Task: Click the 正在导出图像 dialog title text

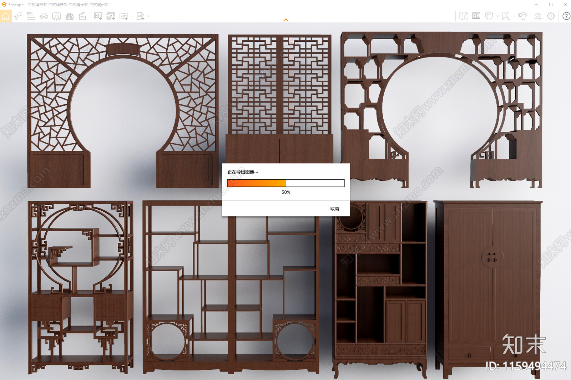Action: 243,172
